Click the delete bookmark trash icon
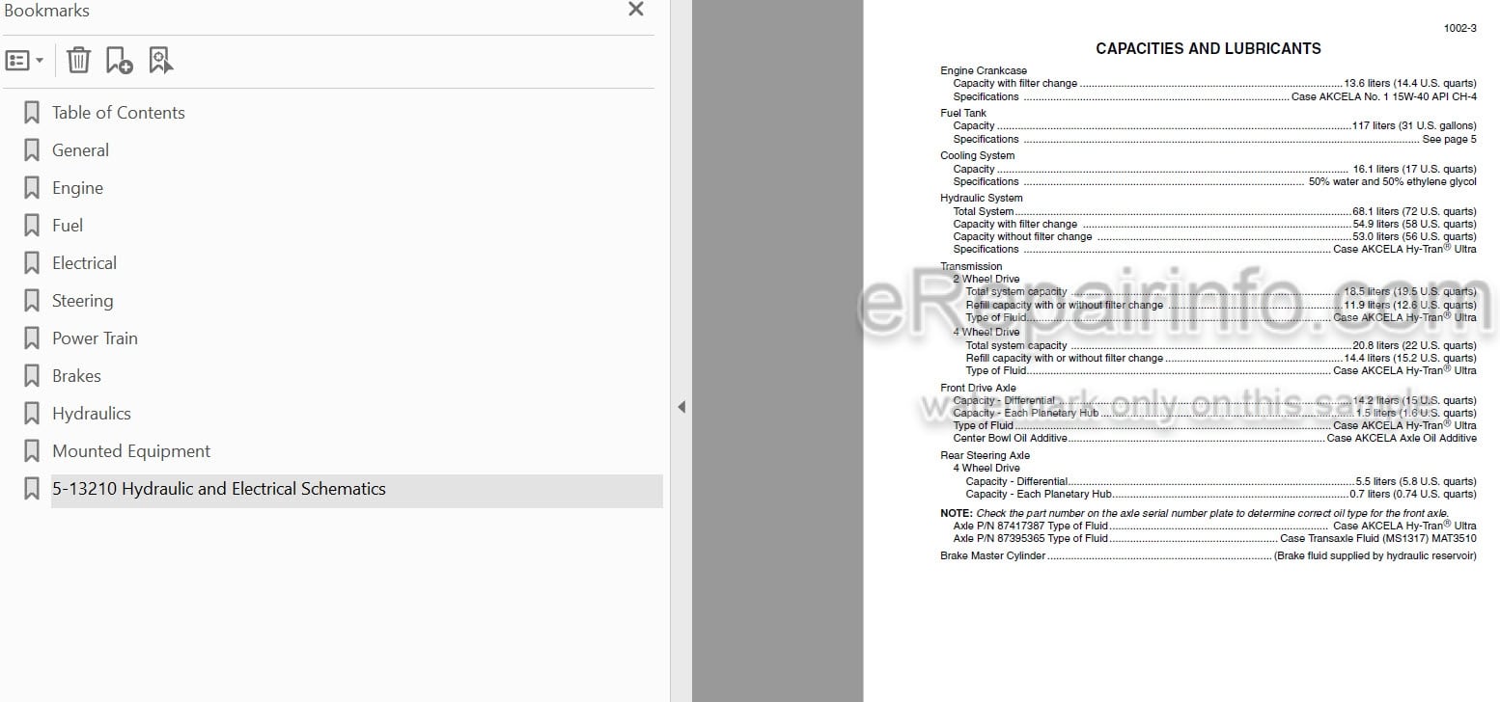 coord(78,61)
